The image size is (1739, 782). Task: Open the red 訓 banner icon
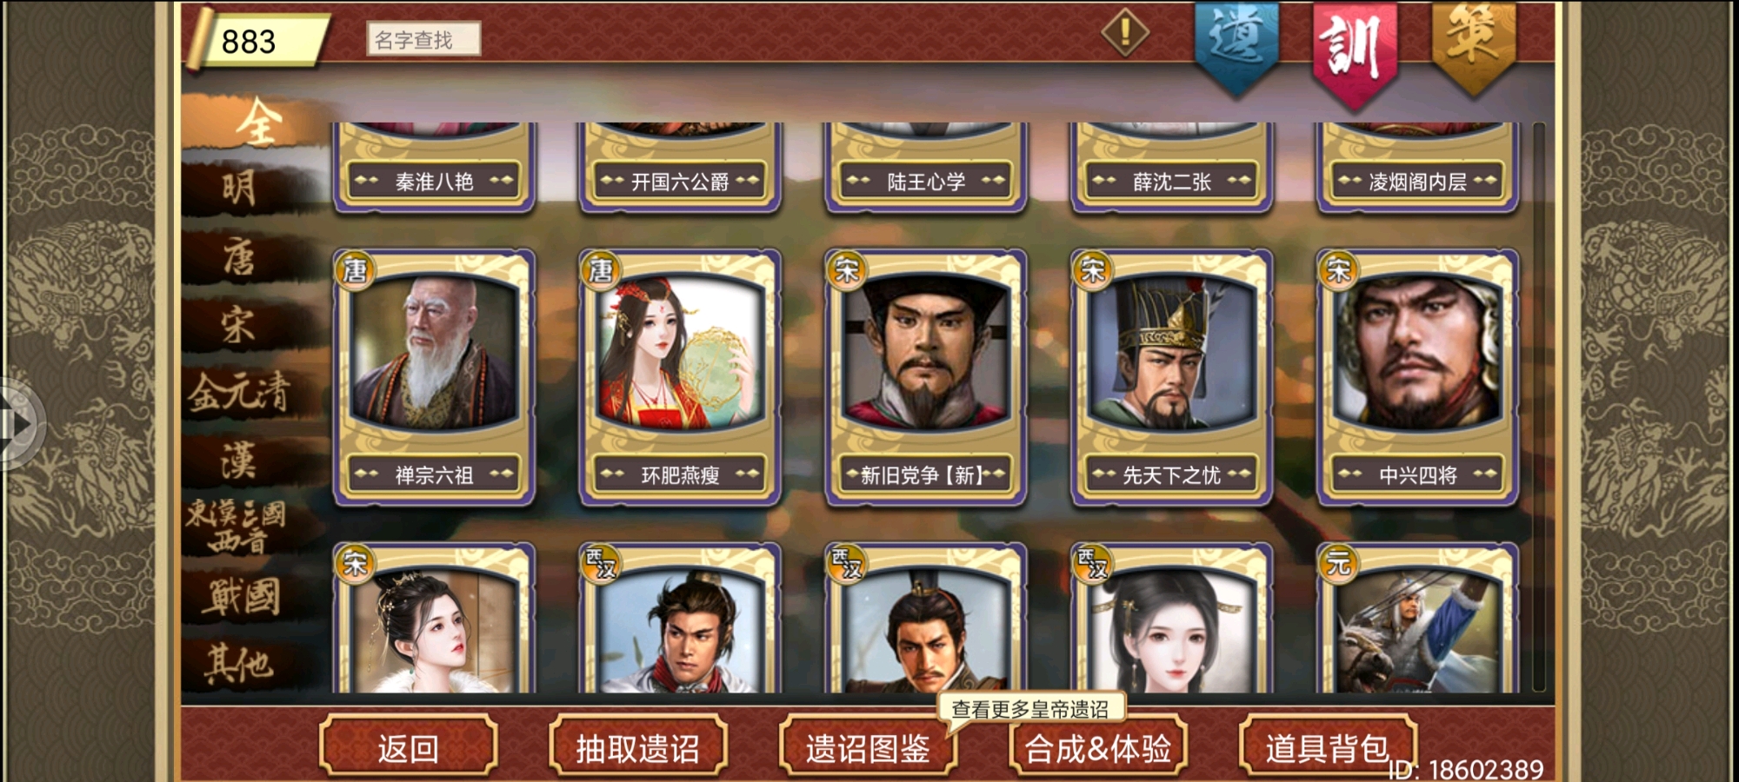click(x=1354, y=52)
